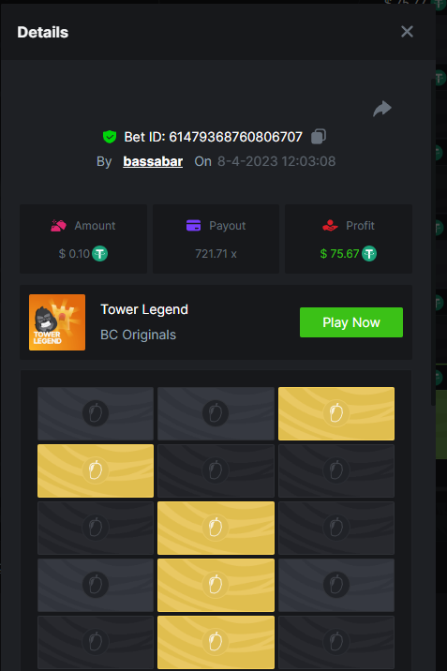Click the Play Now button
The width and height of the screenshot is (447, 671).
(x=351, y=322)
